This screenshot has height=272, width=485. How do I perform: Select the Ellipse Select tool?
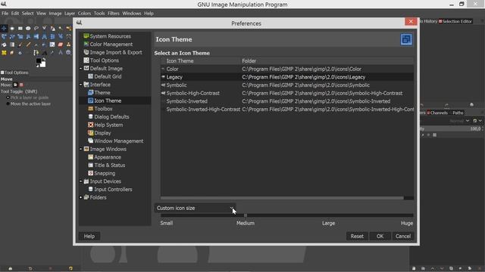(28, 29)
